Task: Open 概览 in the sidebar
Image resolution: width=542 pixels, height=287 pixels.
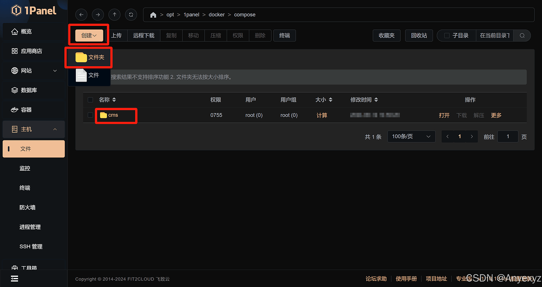Action: [34, 31]
